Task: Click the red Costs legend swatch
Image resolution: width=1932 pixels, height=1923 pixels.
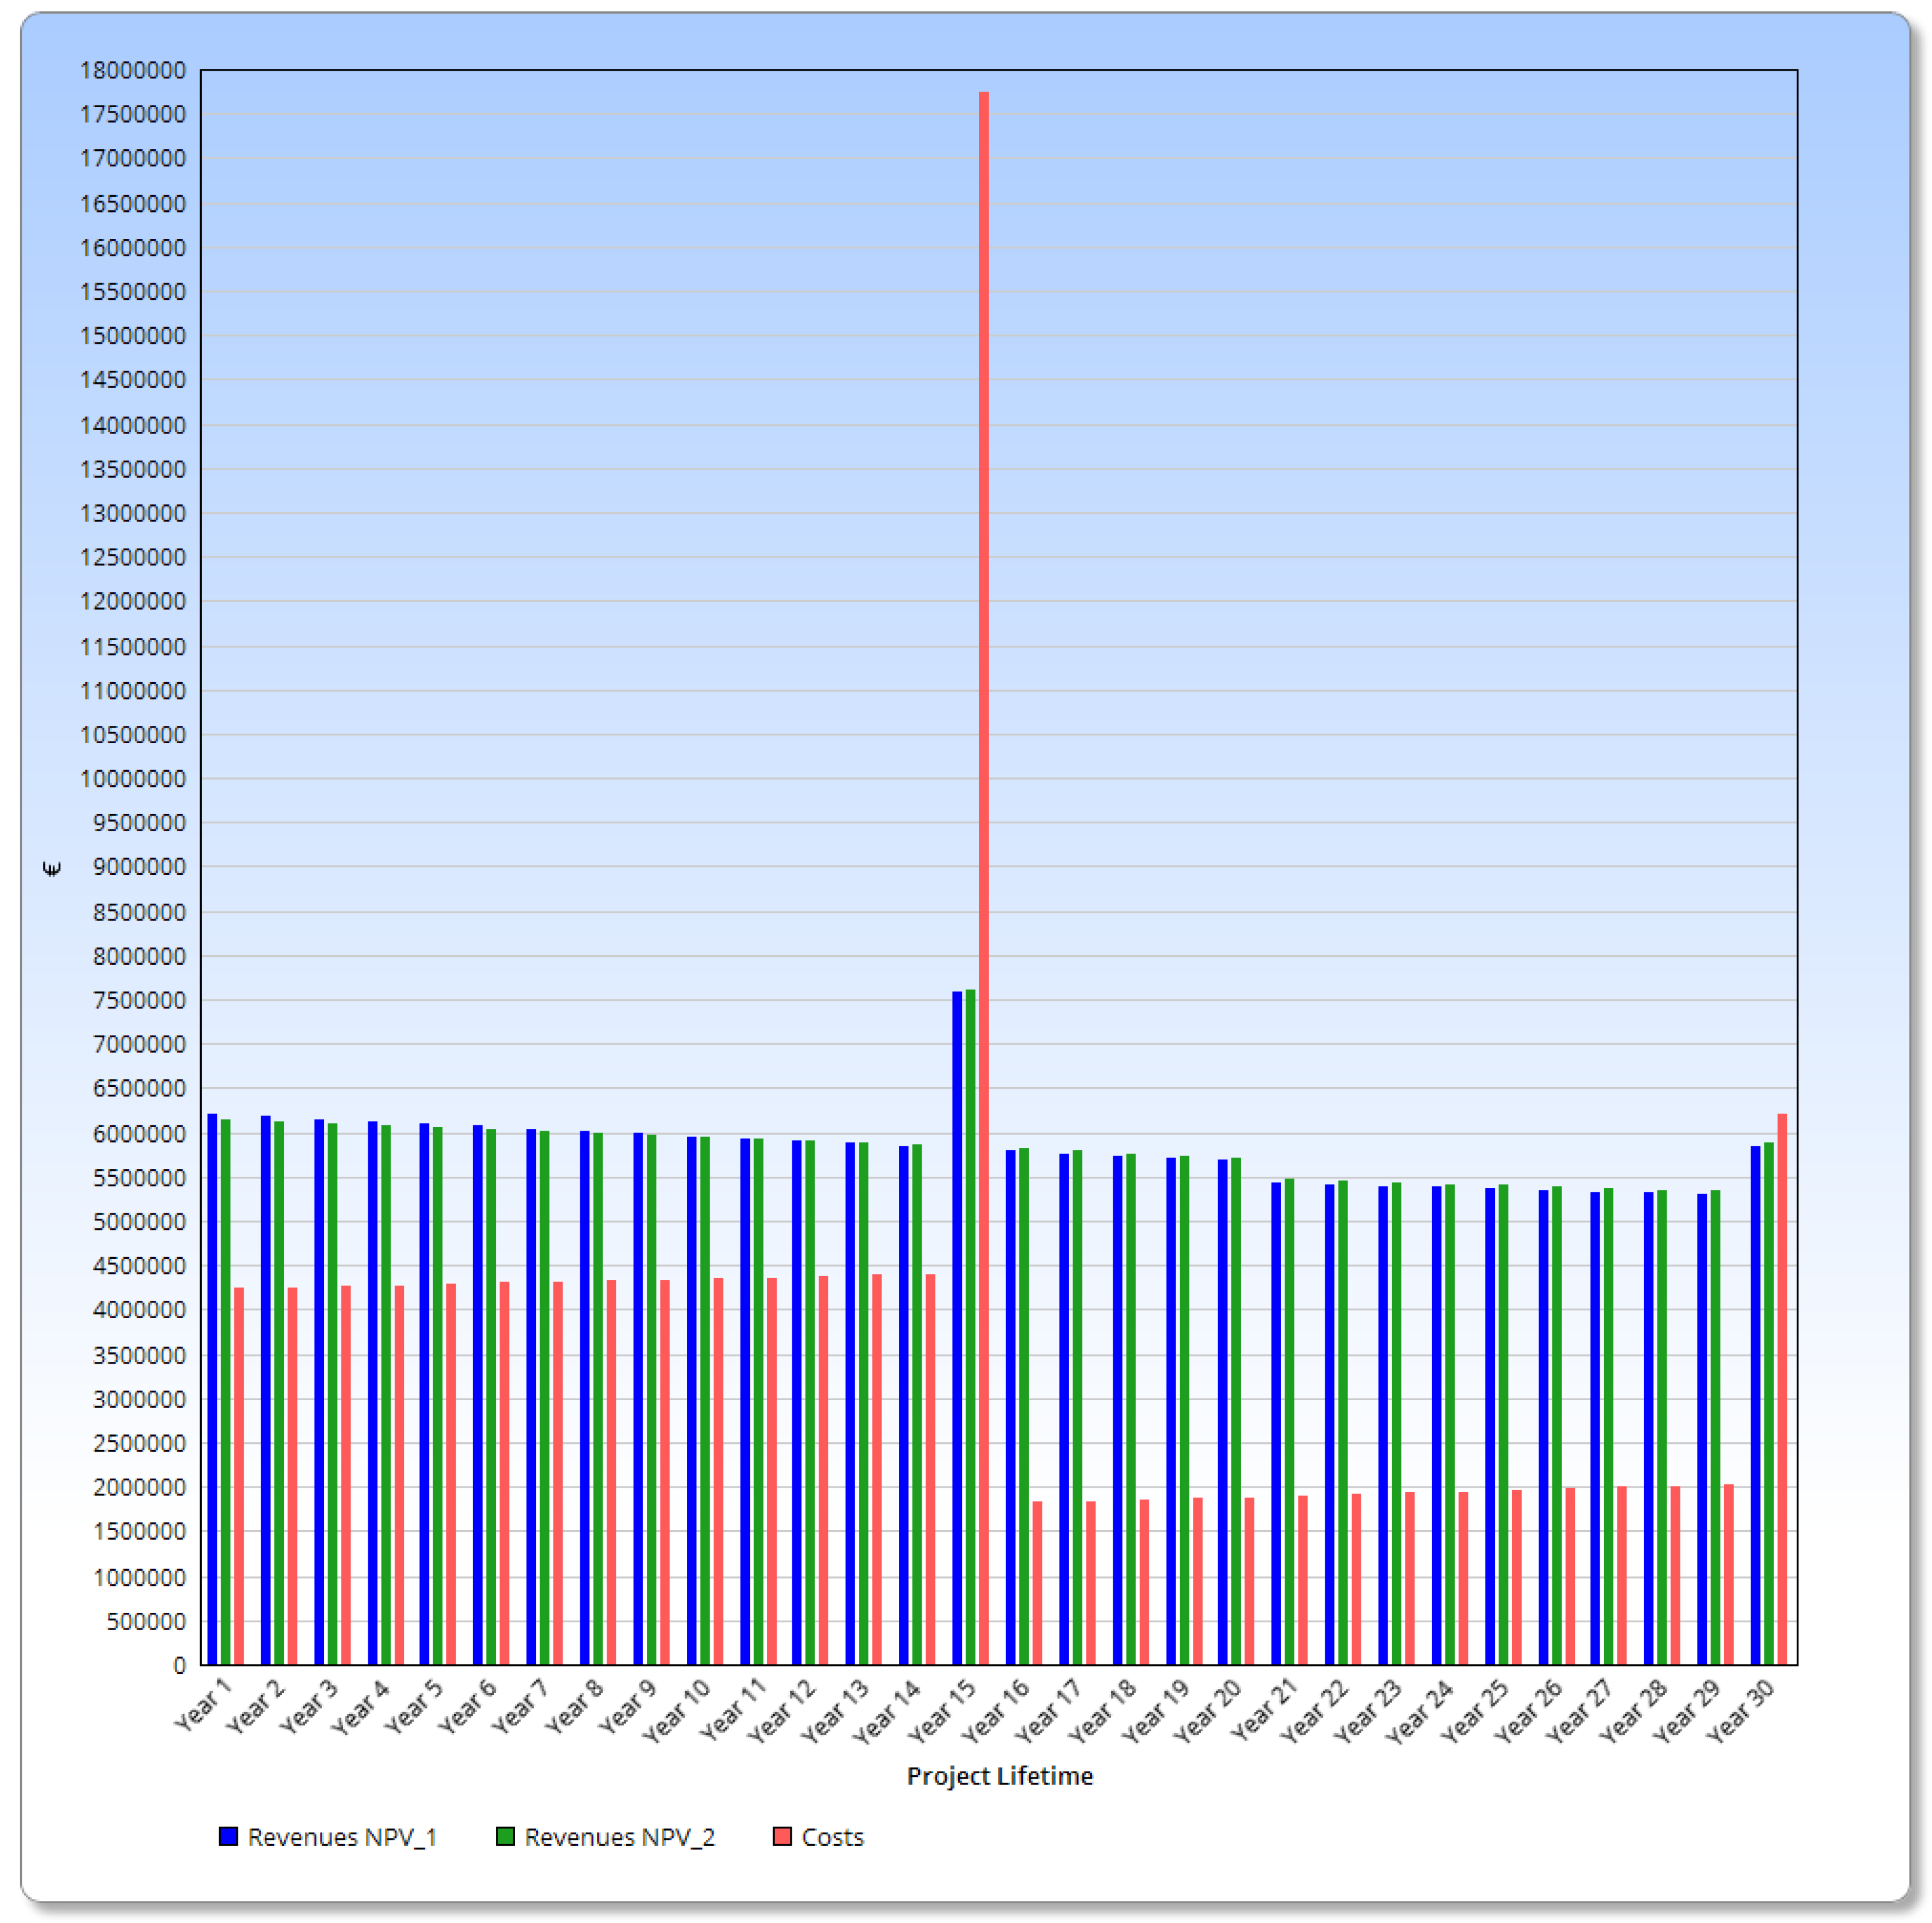Action: pos(782,1836)
